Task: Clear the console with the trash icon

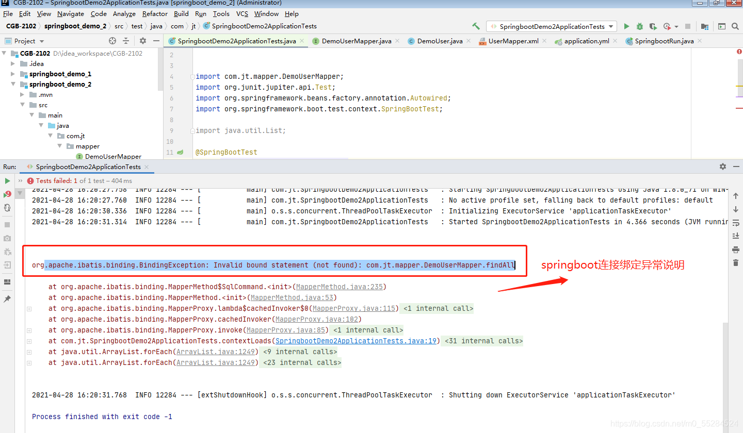Action: pyautogui.click(x=736, y=263)
